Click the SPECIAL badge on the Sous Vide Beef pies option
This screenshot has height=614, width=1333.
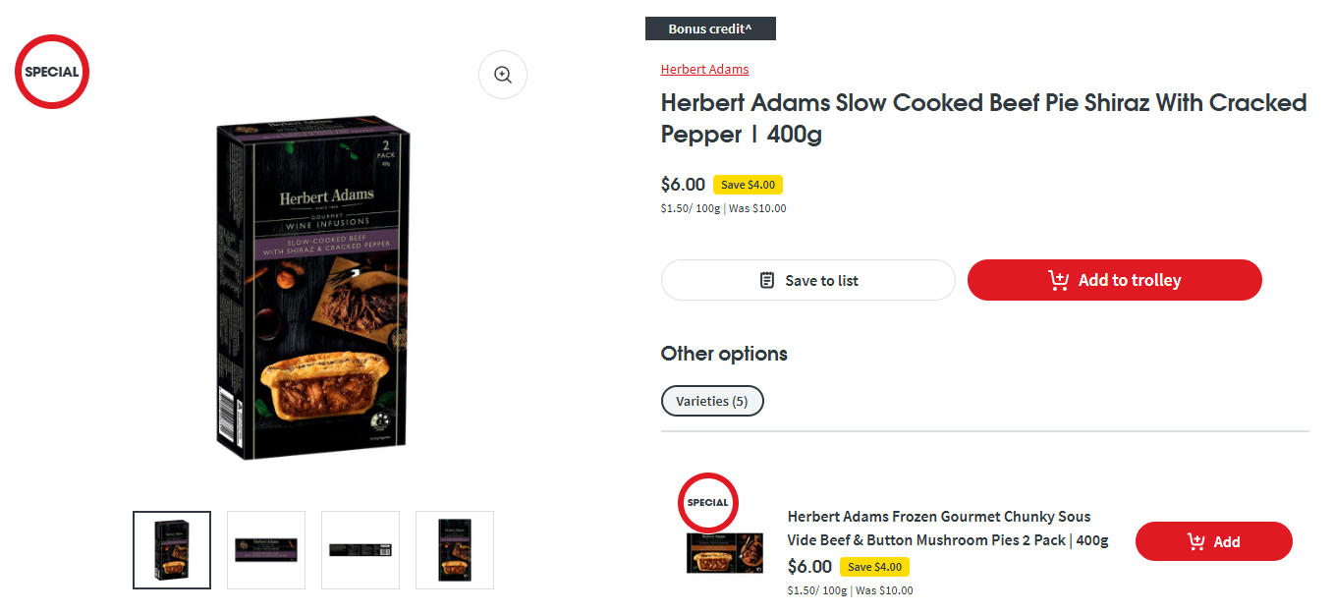tap(707, 502)
